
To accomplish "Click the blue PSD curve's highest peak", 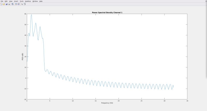I will point(31,15).
